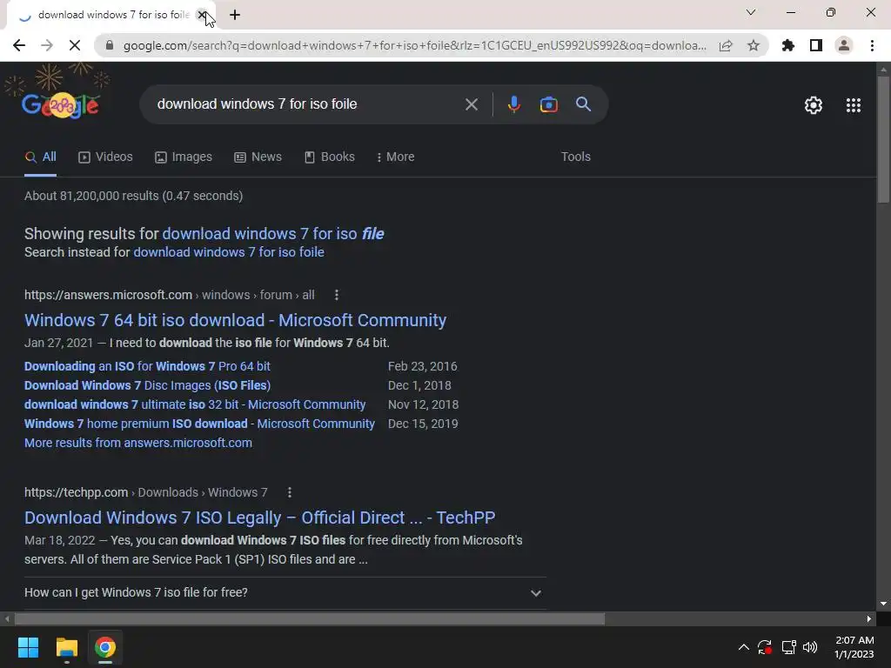Expand the More search categories
The width and height of the screenshot is (891, 668).
point(396,157)
